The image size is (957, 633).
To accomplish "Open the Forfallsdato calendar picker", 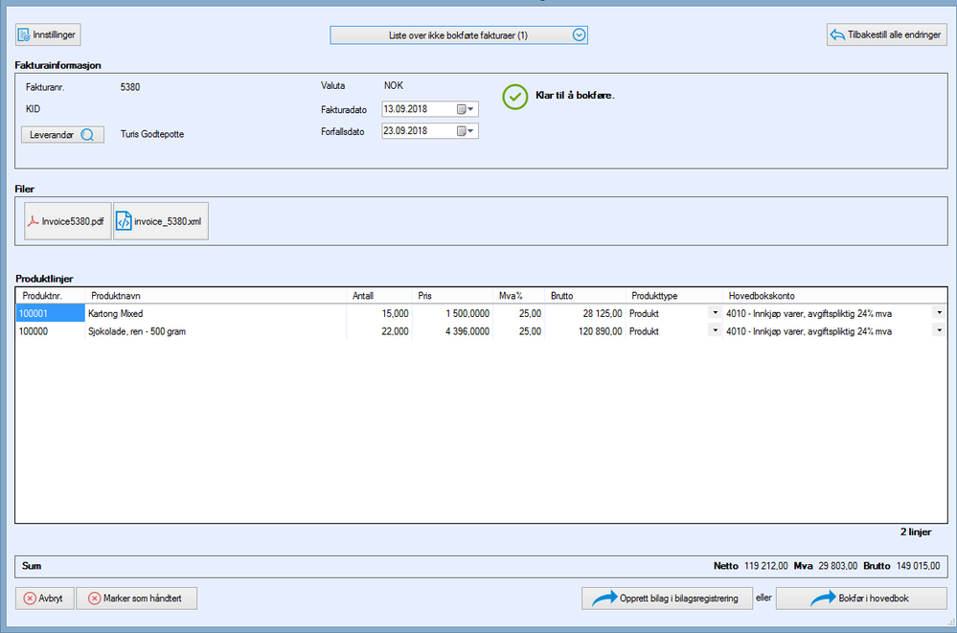I will click(x=466, y=131).
